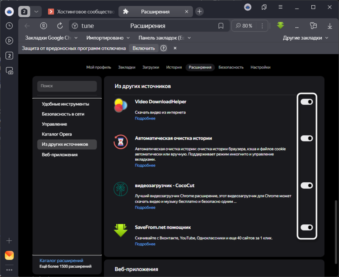
Task: Toggle the SaveFrom.net помощник switch
Action: coord(307,228)
